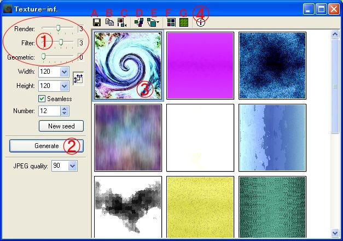The width and height of the screenshot is (343, 241).
Task: Expand the Height dropdown
Action: (65, 86)
